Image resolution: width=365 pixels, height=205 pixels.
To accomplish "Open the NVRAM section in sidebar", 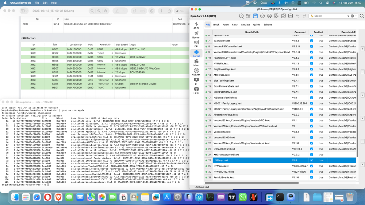I will click(x=196, y=72).
